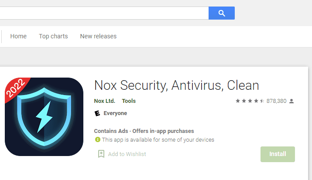Click the red 2022 ribbon badge
This screenshot has width=312, height=180.
pyautogui.click(x=16, y=89)
